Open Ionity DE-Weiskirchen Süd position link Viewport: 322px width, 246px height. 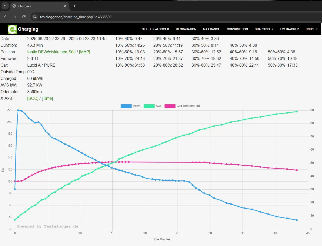(51, 52)
